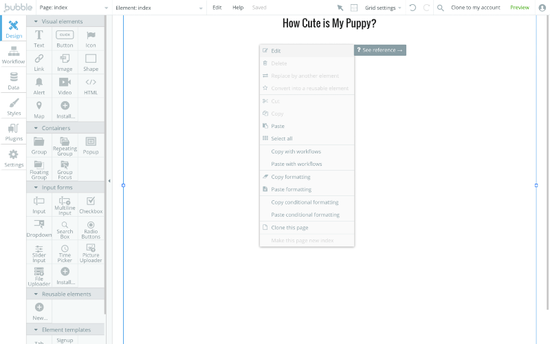Select the Link element tool

click(x=39, y=63)
